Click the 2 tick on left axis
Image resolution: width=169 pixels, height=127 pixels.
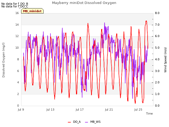18,94
